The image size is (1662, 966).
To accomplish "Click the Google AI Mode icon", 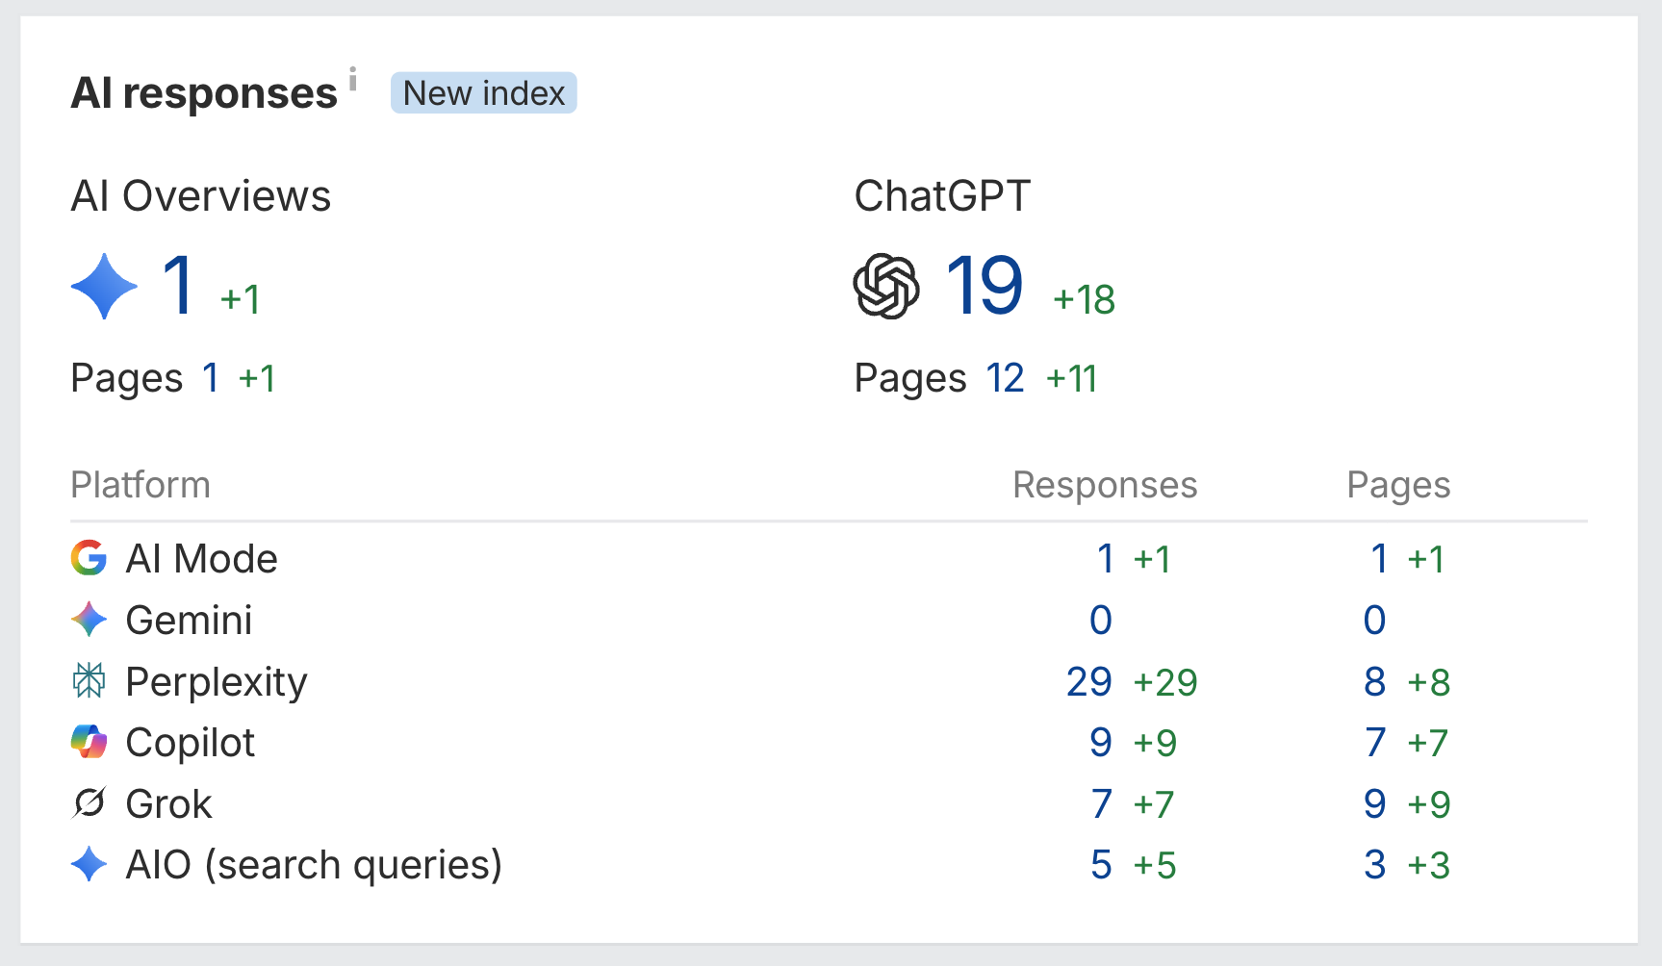I will [89, 558].
